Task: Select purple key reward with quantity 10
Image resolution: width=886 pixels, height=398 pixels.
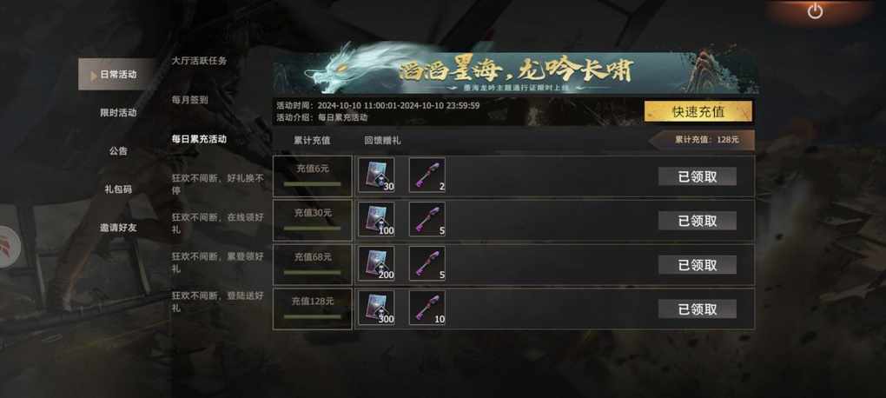Action: 427,308
